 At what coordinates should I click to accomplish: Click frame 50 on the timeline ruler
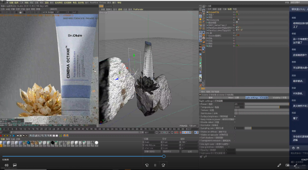[x=104, y=129]
